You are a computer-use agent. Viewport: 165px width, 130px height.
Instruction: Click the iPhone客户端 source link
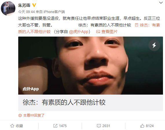tap(54, 12)
